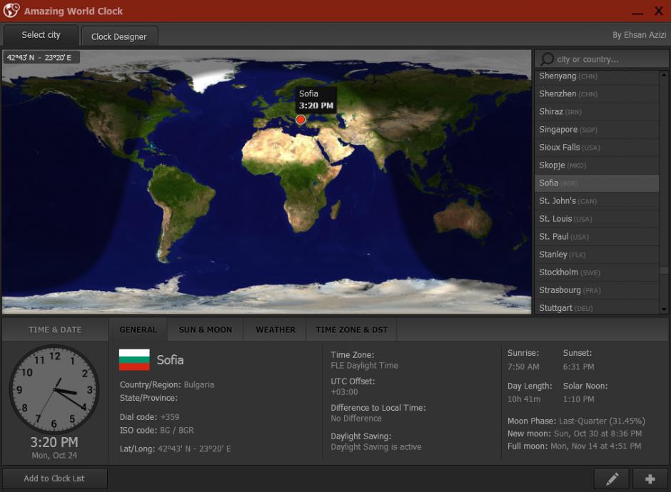671x492 pixels.
Task: Select St. Louis in the city list
Action: (x=597, y=219)
